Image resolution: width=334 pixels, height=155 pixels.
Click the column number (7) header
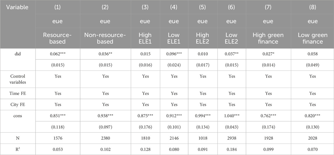click(268, 7)
